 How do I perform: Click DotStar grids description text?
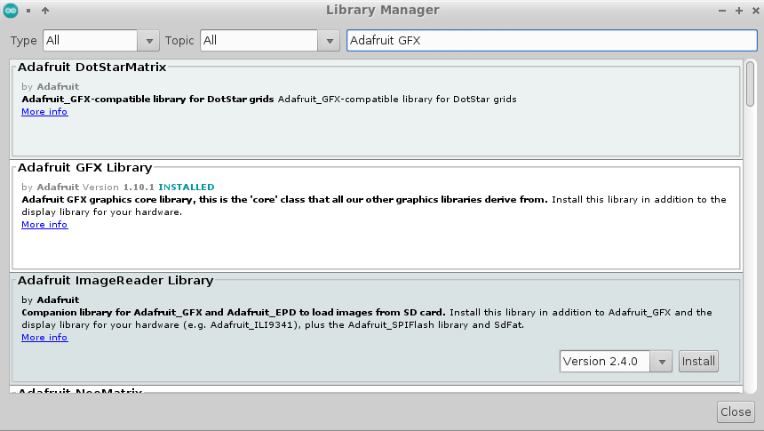(269, 99)
